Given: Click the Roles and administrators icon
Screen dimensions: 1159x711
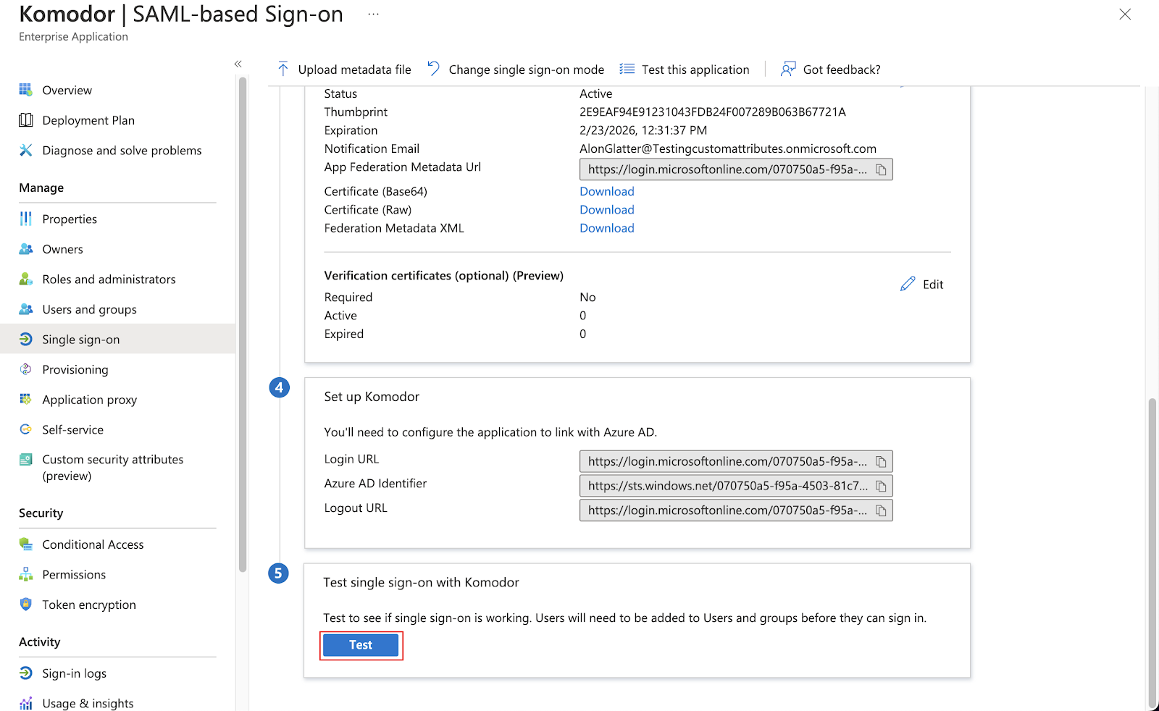Looking at the screenshot, I should (x=25, y=279).
